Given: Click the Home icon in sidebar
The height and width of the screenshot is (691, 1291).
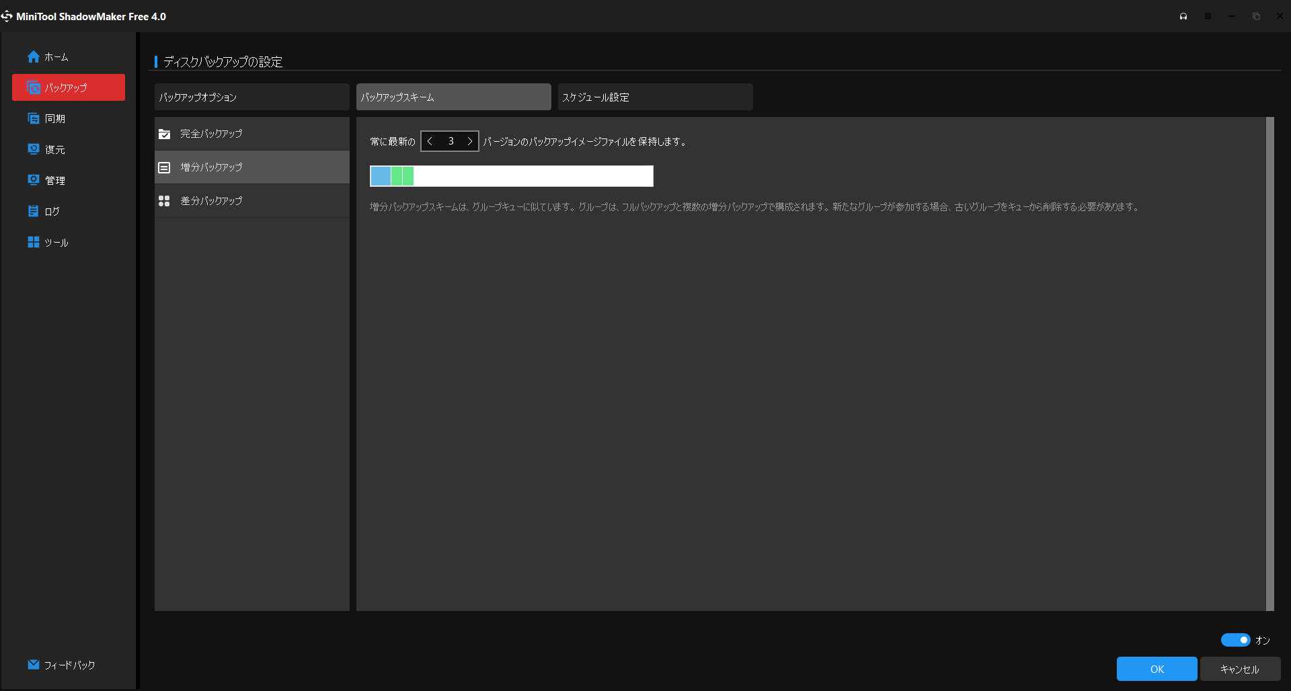Looking at the screenshot, I should click(x=34, y=57).
